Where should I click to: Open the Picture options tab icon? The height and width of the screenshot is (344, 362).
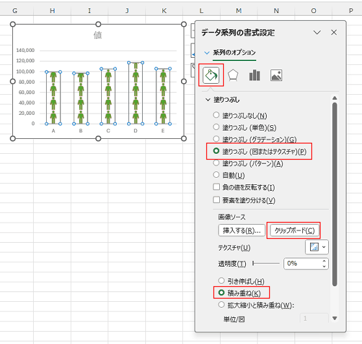coord(276,75)
